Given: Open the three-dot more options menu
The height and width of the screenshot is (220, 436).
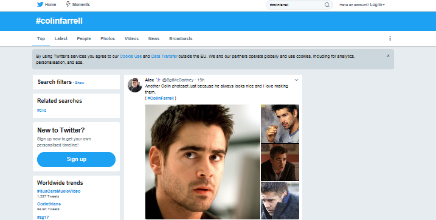Looking at the screenshot, I should click(x=390, y=38).
